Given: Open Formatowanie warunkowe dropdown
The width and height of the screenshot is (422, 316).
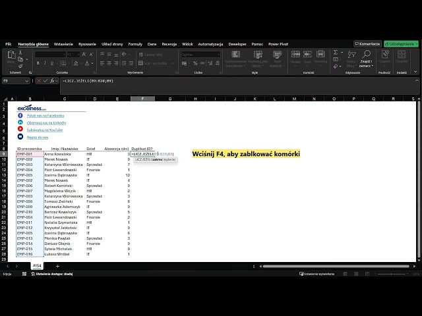Looking at the screenshot, I should tap(236, 59).
